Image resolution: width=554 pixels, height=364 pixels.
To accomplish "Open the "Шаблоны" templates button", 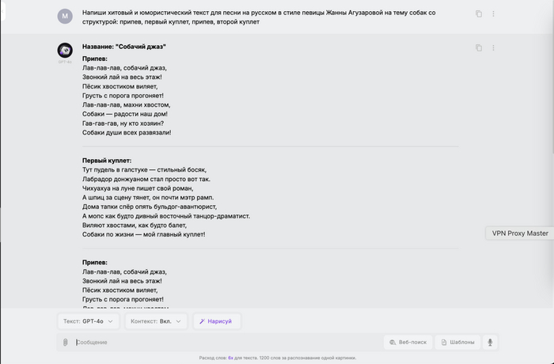I will [x=457, y=342].
